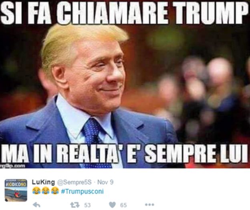Click the third laughing-crying emoji
This screenshot has width=250, height=210.
point(54,191)
